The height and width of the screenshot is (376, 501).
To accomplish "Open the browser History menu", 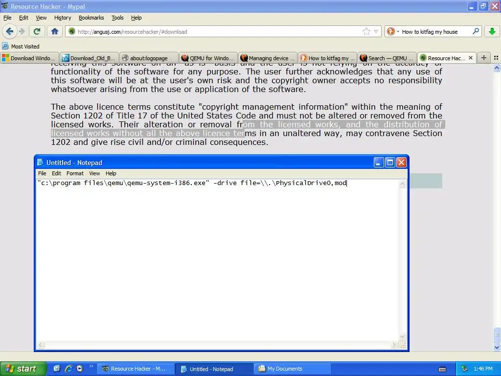I will click(x=63, y=18).
